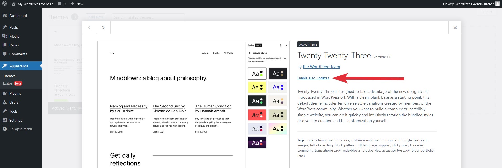Select the white swatch with blue text
The image size is (502, 168).
[x=278, y=87]
